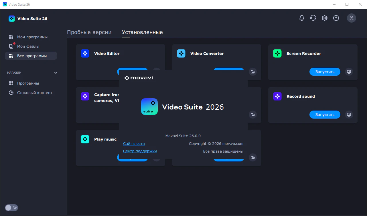Viewport: 367px width, 216px height.
Task: Launch Record sound with Запустить
Action: [x=325, y=115]
